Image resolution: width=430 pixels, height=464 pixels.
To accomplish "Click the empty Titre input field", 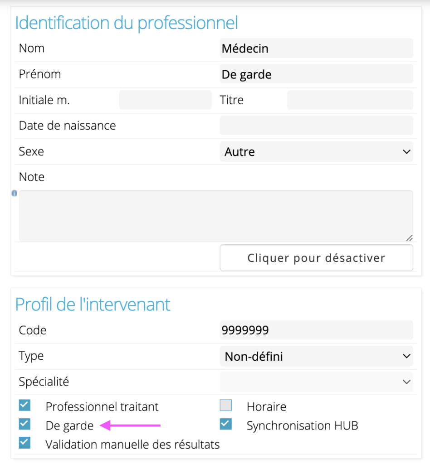I will coord(350,100).
